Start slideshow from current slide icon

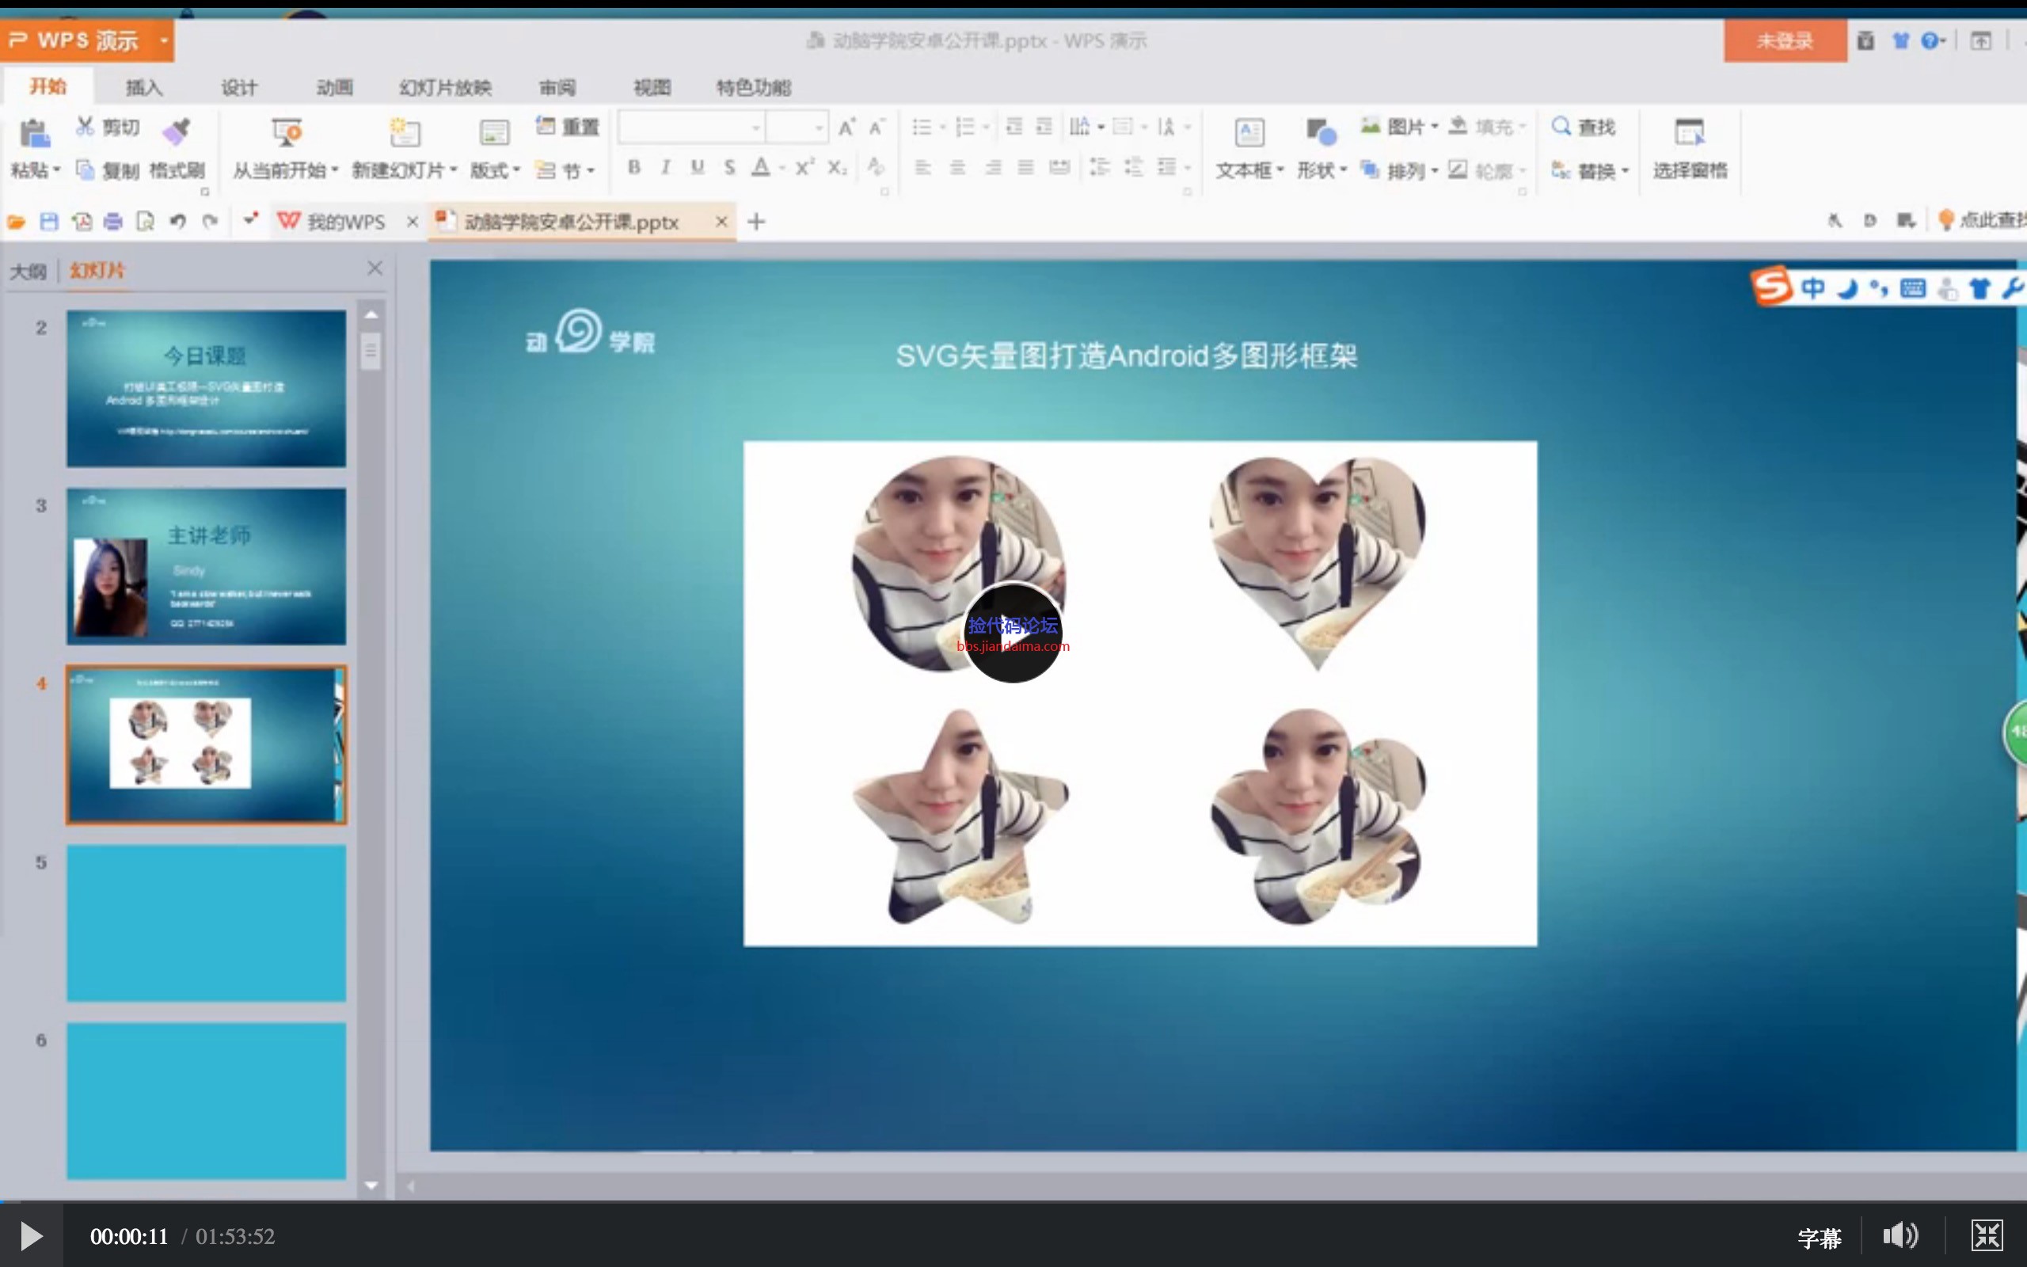click(x=286, y=132)
